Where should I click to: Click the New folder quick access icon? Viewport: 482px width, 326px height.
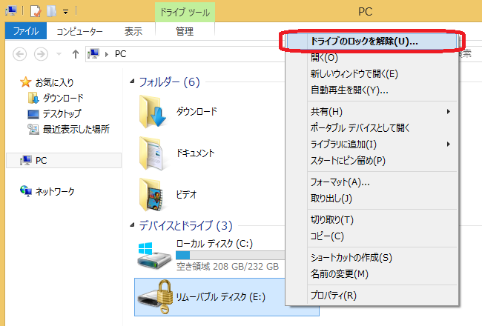[52, 11]
